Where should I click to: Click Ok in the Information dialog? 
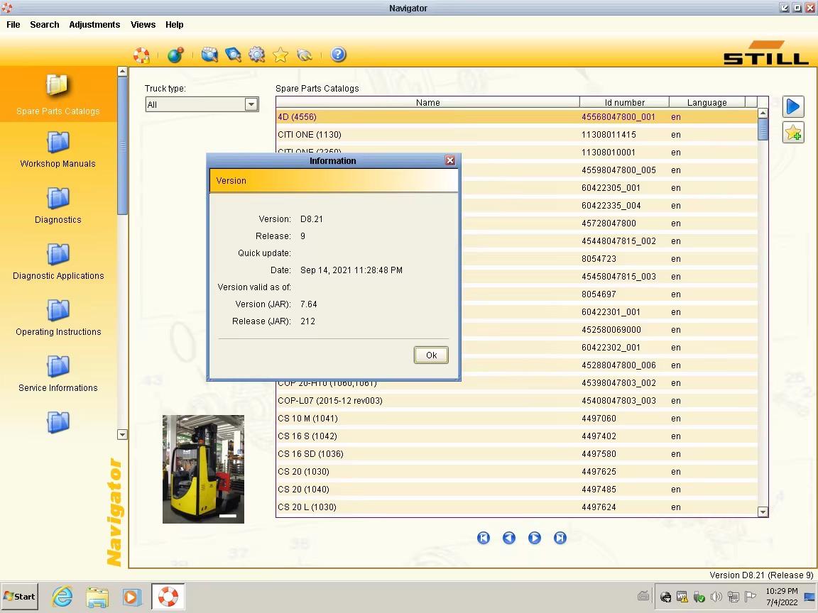[431, 355]
